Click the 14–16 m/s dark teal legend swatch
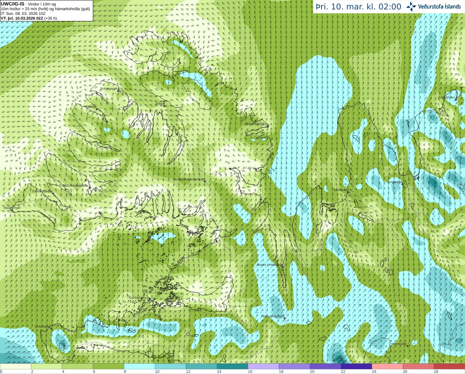Screen dimensions: 465x374 click(232, 366)
